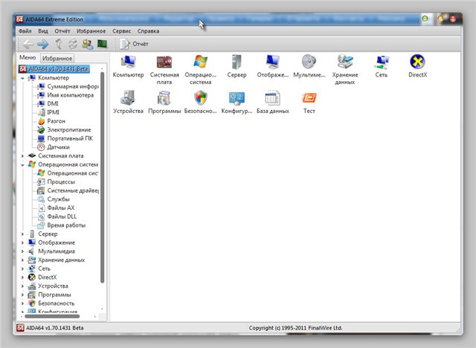Image resolution: width=476 pixels, height=348 pixels.
Task: Click the tree horizontal scrollbar
Action: pos(52,317)
